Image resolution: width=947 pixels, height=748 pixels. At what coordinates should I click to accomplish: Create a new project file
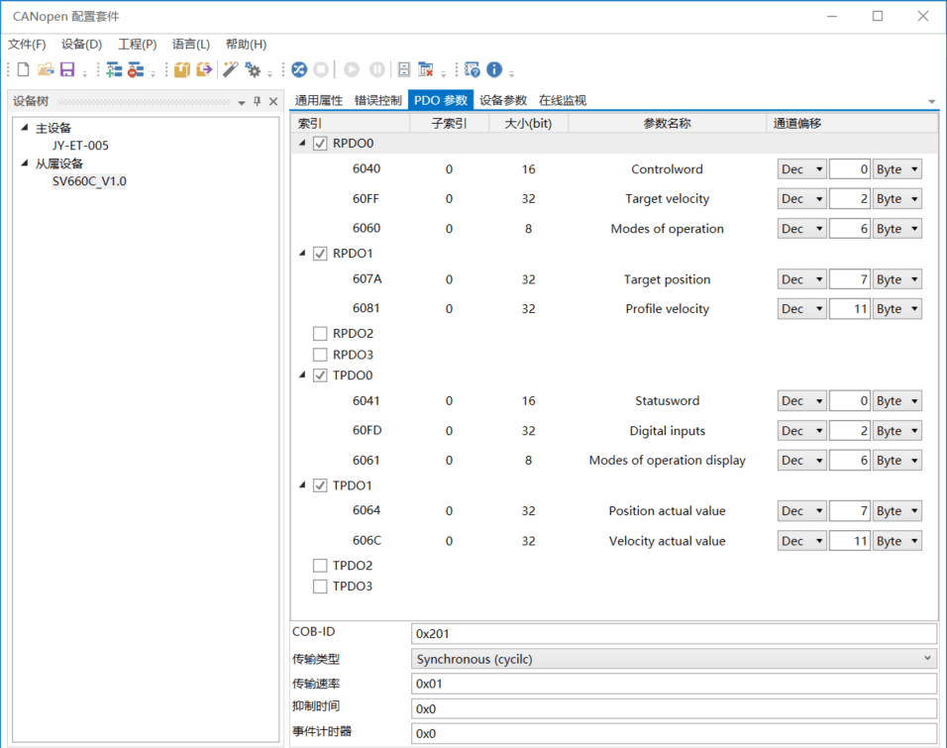[x=23, y=69]
